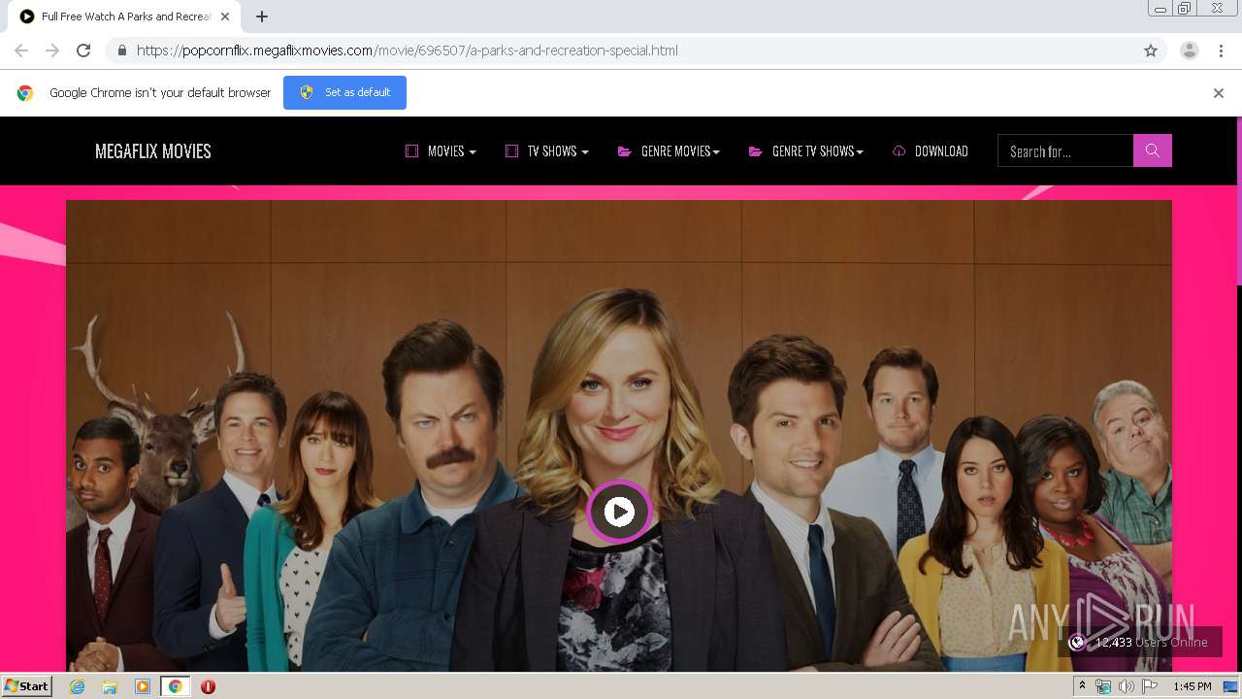Dismiss the default browser notification bar
This screenshot has height=699, width=1242.
coord(1219,93)
